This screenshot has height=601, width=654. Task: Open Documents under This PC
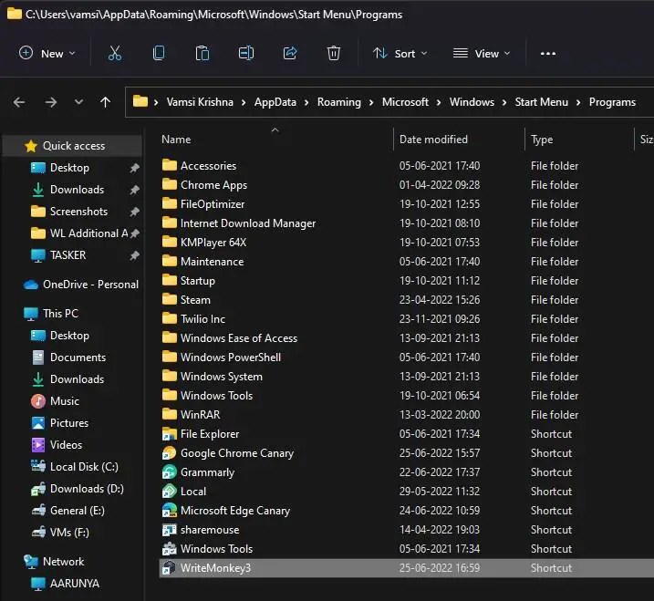pyautogui.click(x=78, y=357)
